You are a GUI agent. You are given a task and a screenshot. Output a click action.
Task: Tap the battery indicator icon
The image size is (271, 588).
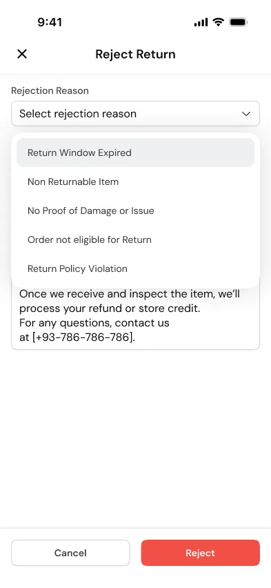click(239, 22)
